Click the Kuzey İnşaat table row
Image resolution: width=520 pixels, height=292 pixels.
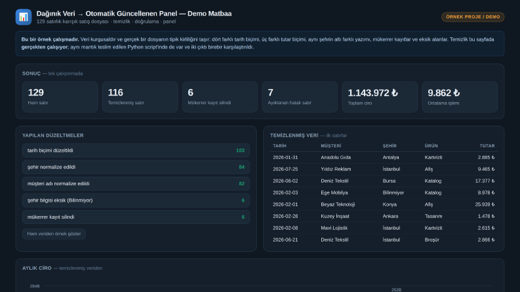tap(384, 216)
